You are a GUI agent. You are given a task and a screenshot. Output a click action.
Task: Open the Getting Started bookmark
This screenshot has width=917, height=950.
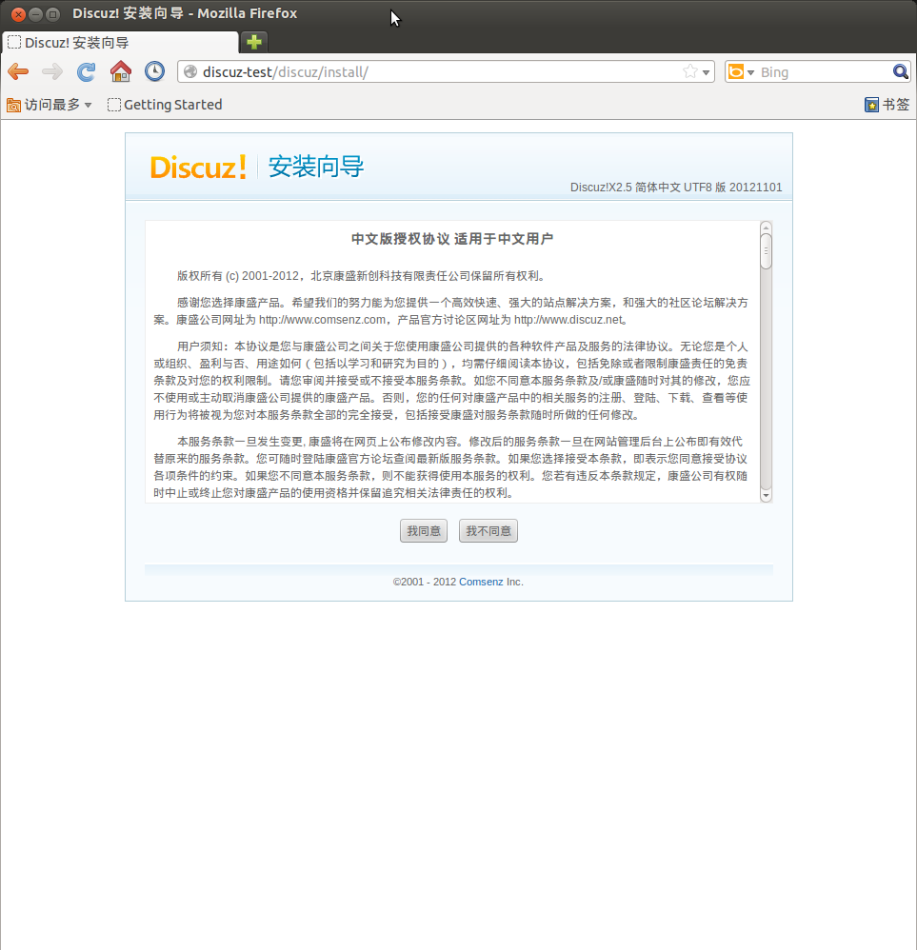pos(165,105)
